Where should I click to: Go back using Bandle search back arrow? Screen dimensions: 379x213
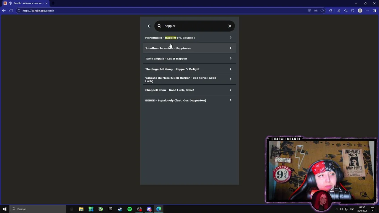coord(149,26)
